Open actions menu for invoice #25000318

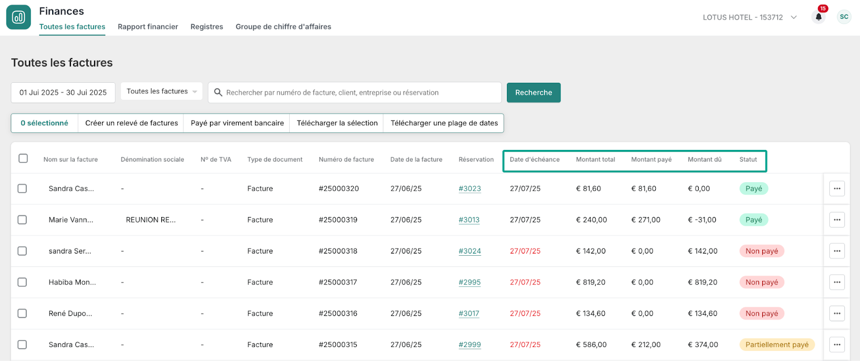[x=837, y=251]
